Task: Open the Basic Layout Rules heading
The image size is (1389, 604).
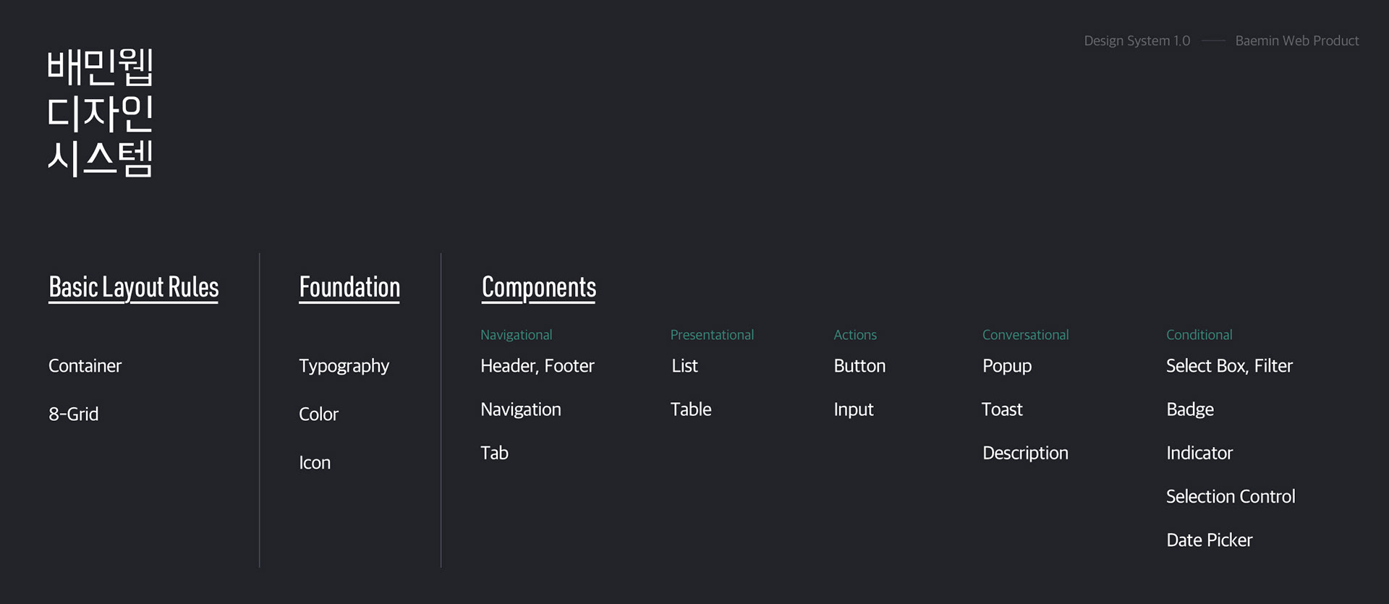Action: [x=133, y=287]
